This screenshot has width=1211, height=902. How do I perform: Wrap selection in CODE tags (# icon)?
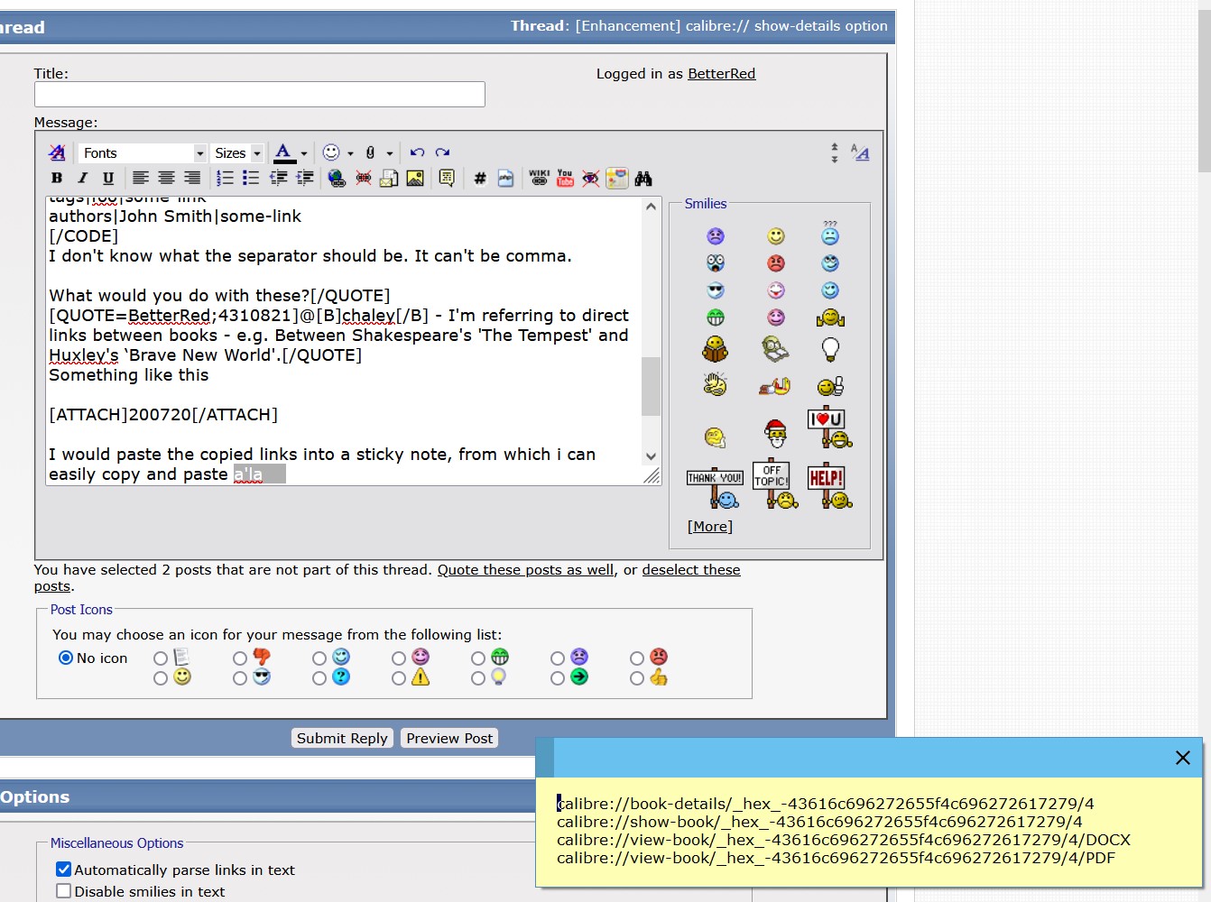tap(480, 179)
